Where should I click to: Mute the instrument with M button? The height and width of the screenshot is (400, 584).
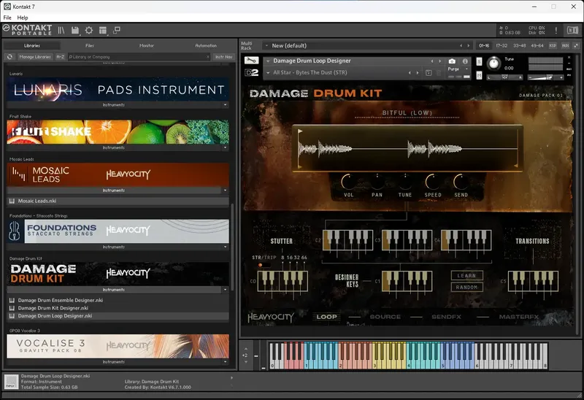479,76
